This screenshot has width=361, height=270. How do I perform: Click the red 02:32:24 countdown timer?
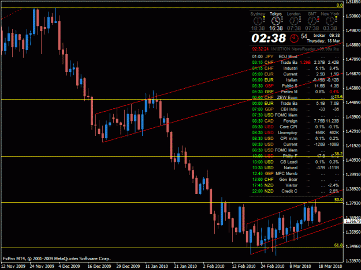click(x=260, y=49)
